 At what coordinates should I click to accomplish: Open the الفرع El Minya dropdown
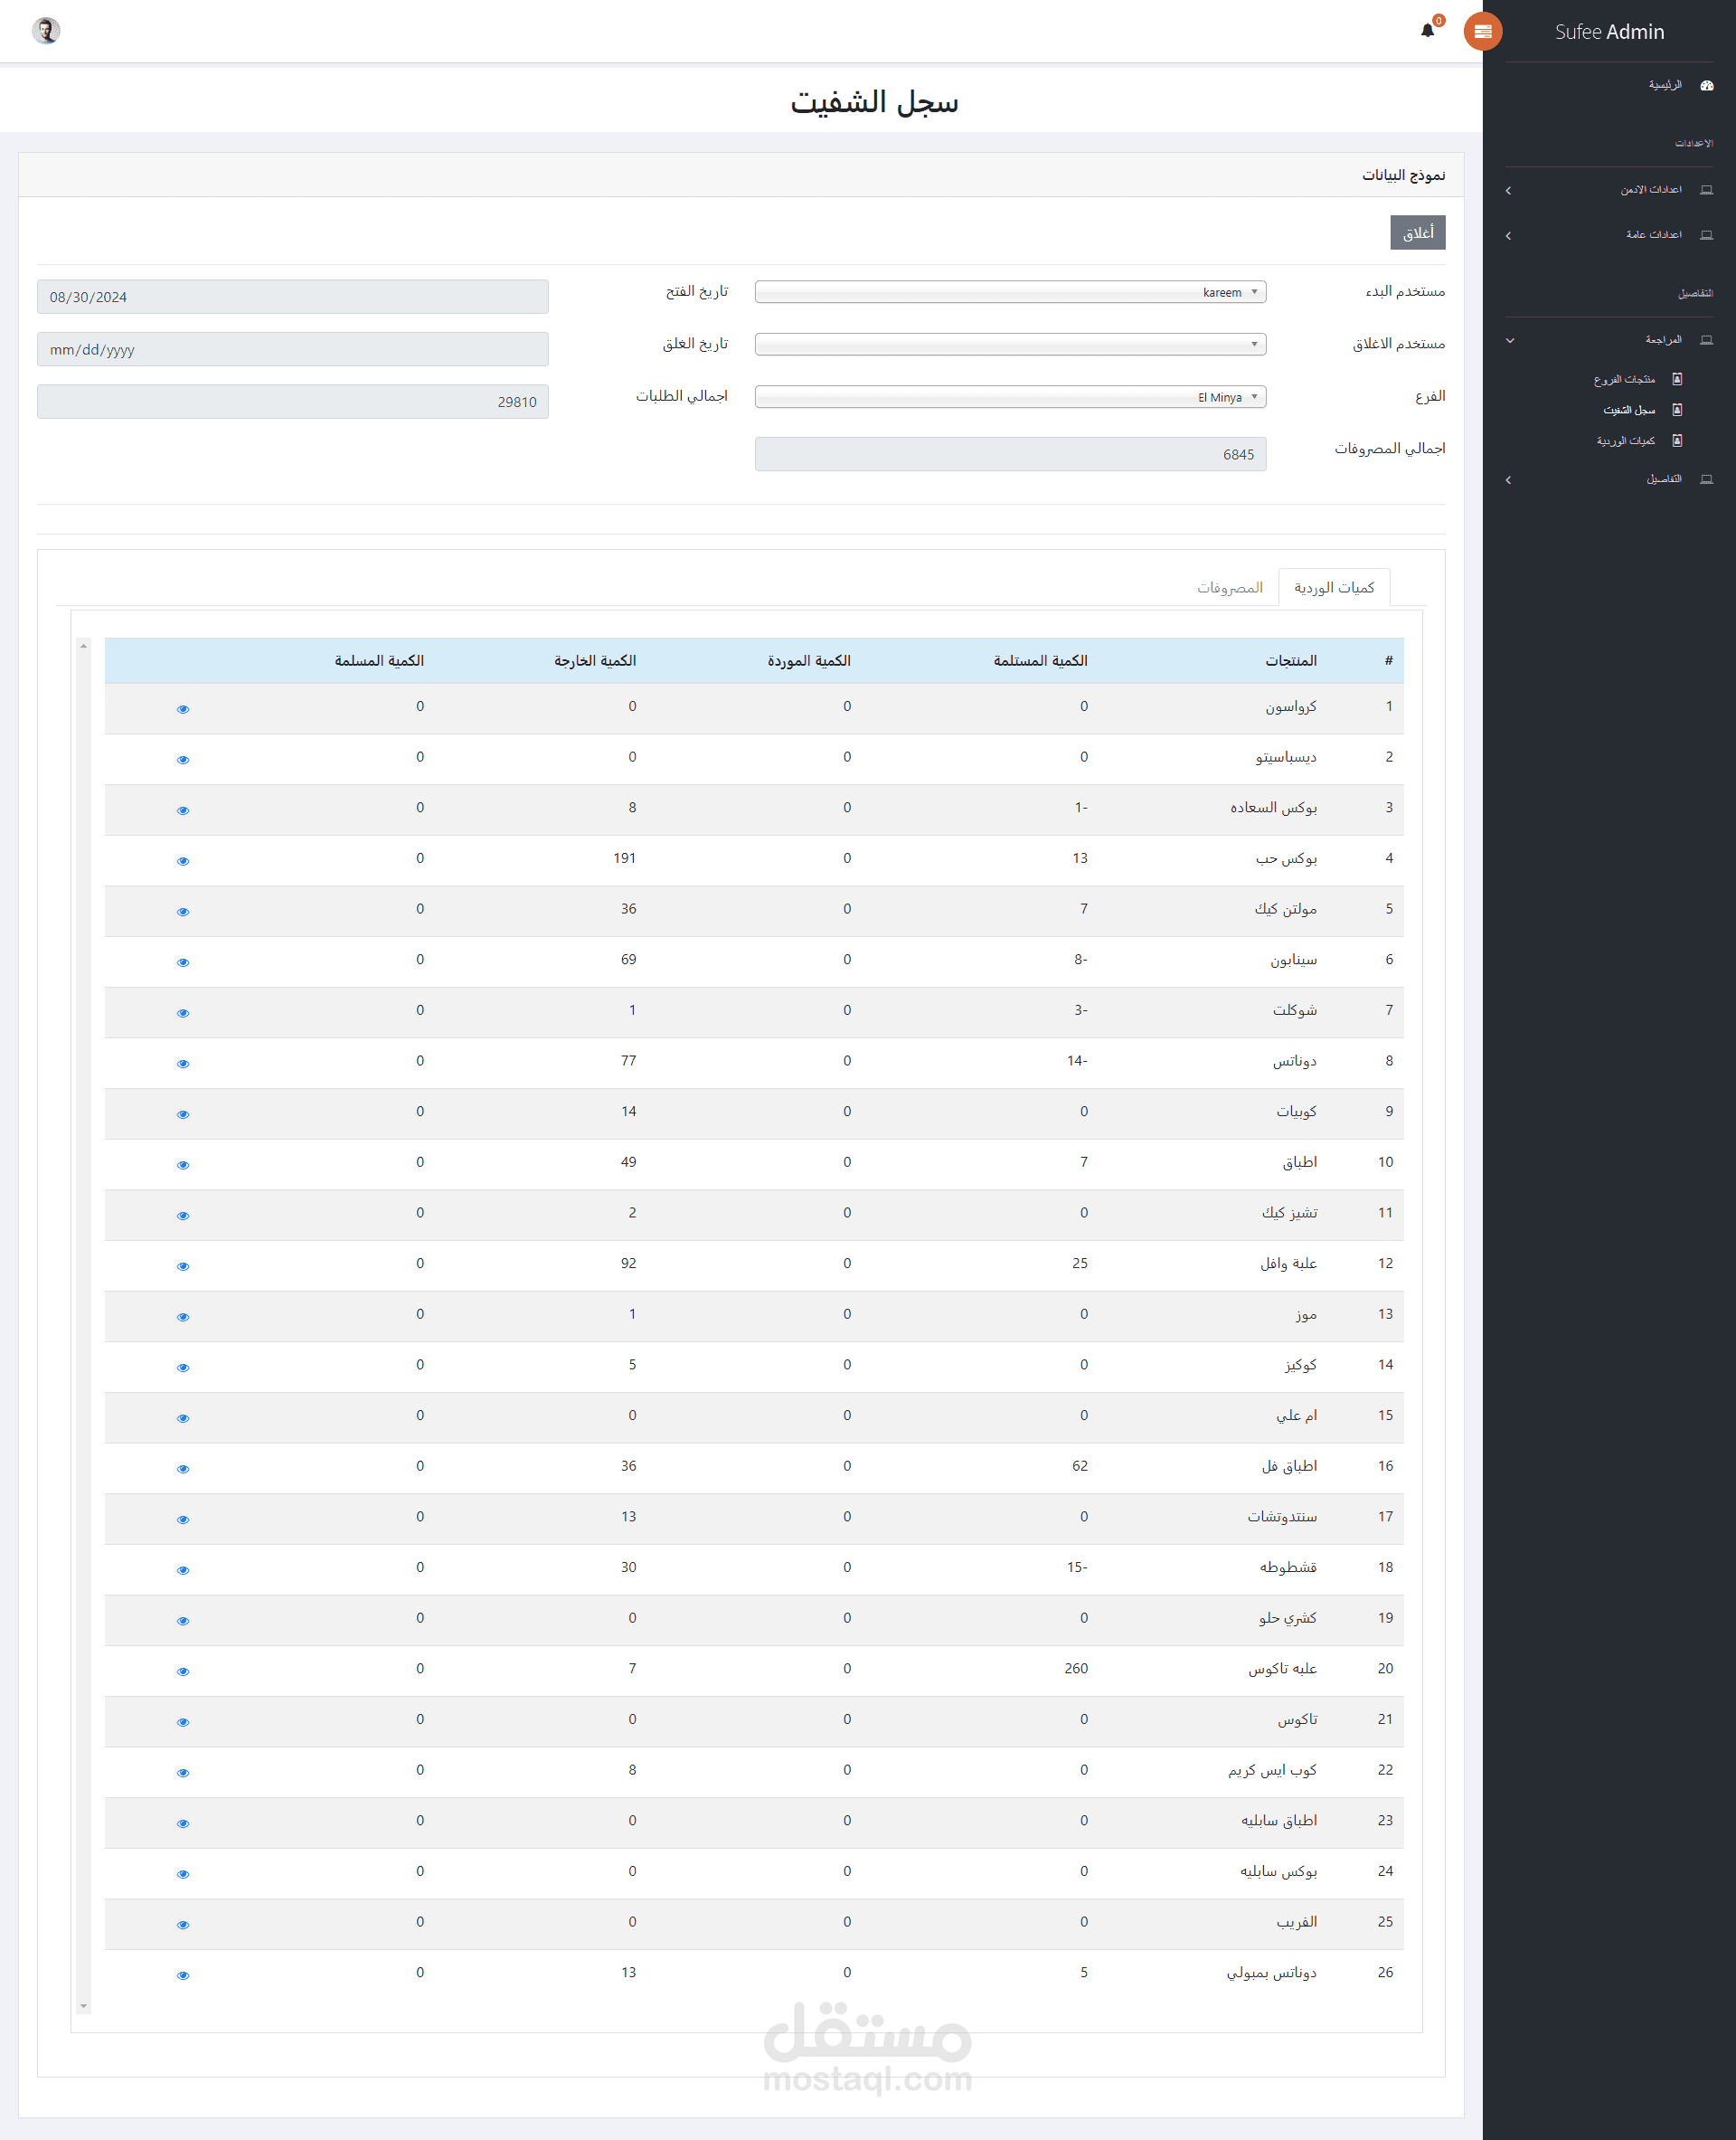point(1010,397)
